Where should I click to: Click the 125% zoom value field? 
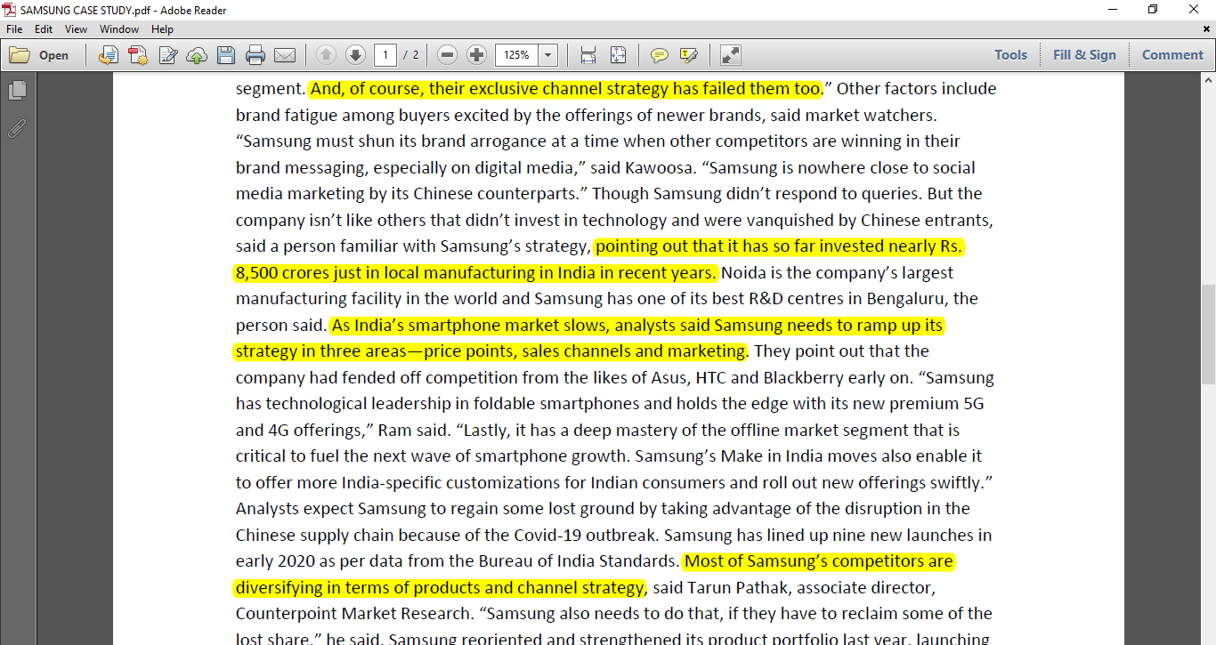(x=516, y=55)
